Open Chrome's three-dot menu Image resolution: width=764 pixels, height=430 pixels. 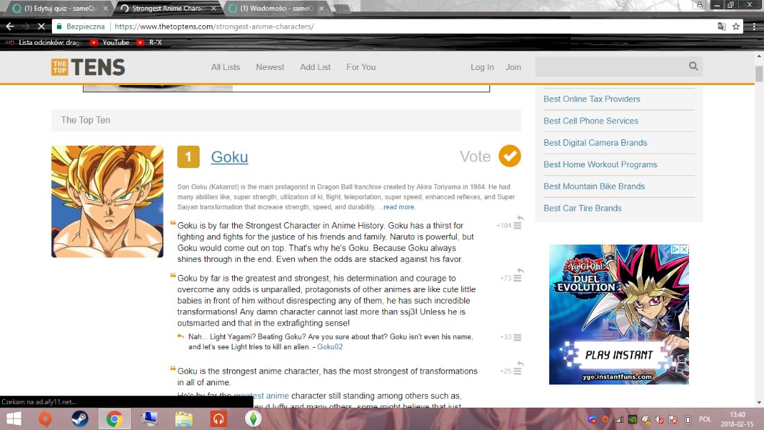click(753, 26)
